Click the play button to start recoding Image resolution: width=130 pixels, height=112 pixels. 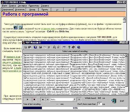point(27,99)
